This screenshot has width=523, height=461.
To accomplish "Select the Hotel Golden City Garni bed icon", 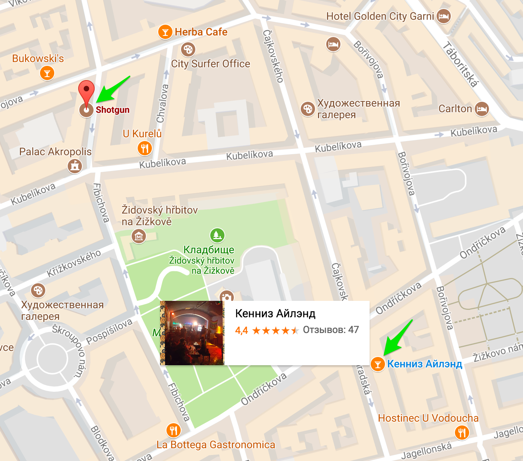I will coord(444,16).
